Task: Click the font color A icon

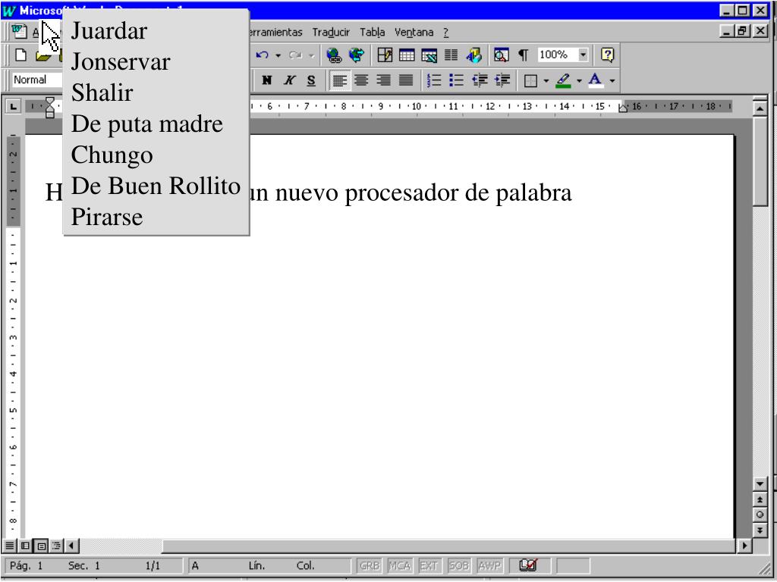Action: point(596,80)
